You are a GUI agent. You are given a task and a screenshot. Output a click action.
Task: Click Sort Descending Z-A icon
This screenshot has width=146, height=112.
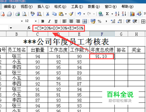(124, 14)
